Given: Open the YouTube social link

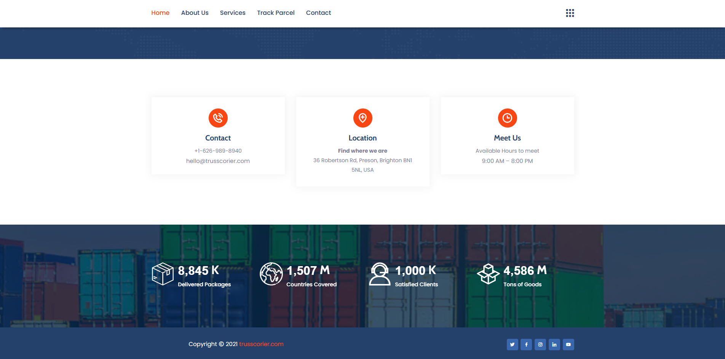Looking at the screenshot, I should (569, 345).
